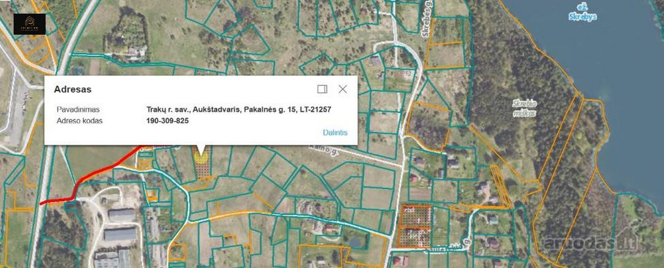Click the agency logo in top-left corner
This screenshot has height=268, width=664.
pyautogui.click(x=30, y=23)
